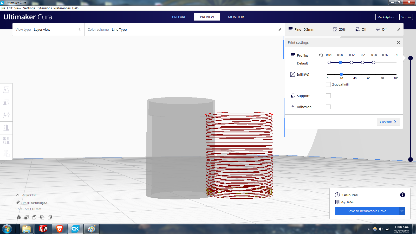Show hidden system tray icons arrow

coord(368,229)
